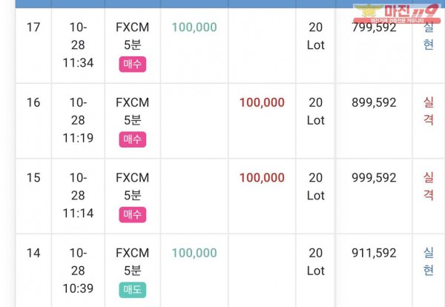Click the 마진119 watermark logo

(x=397, y=13)
